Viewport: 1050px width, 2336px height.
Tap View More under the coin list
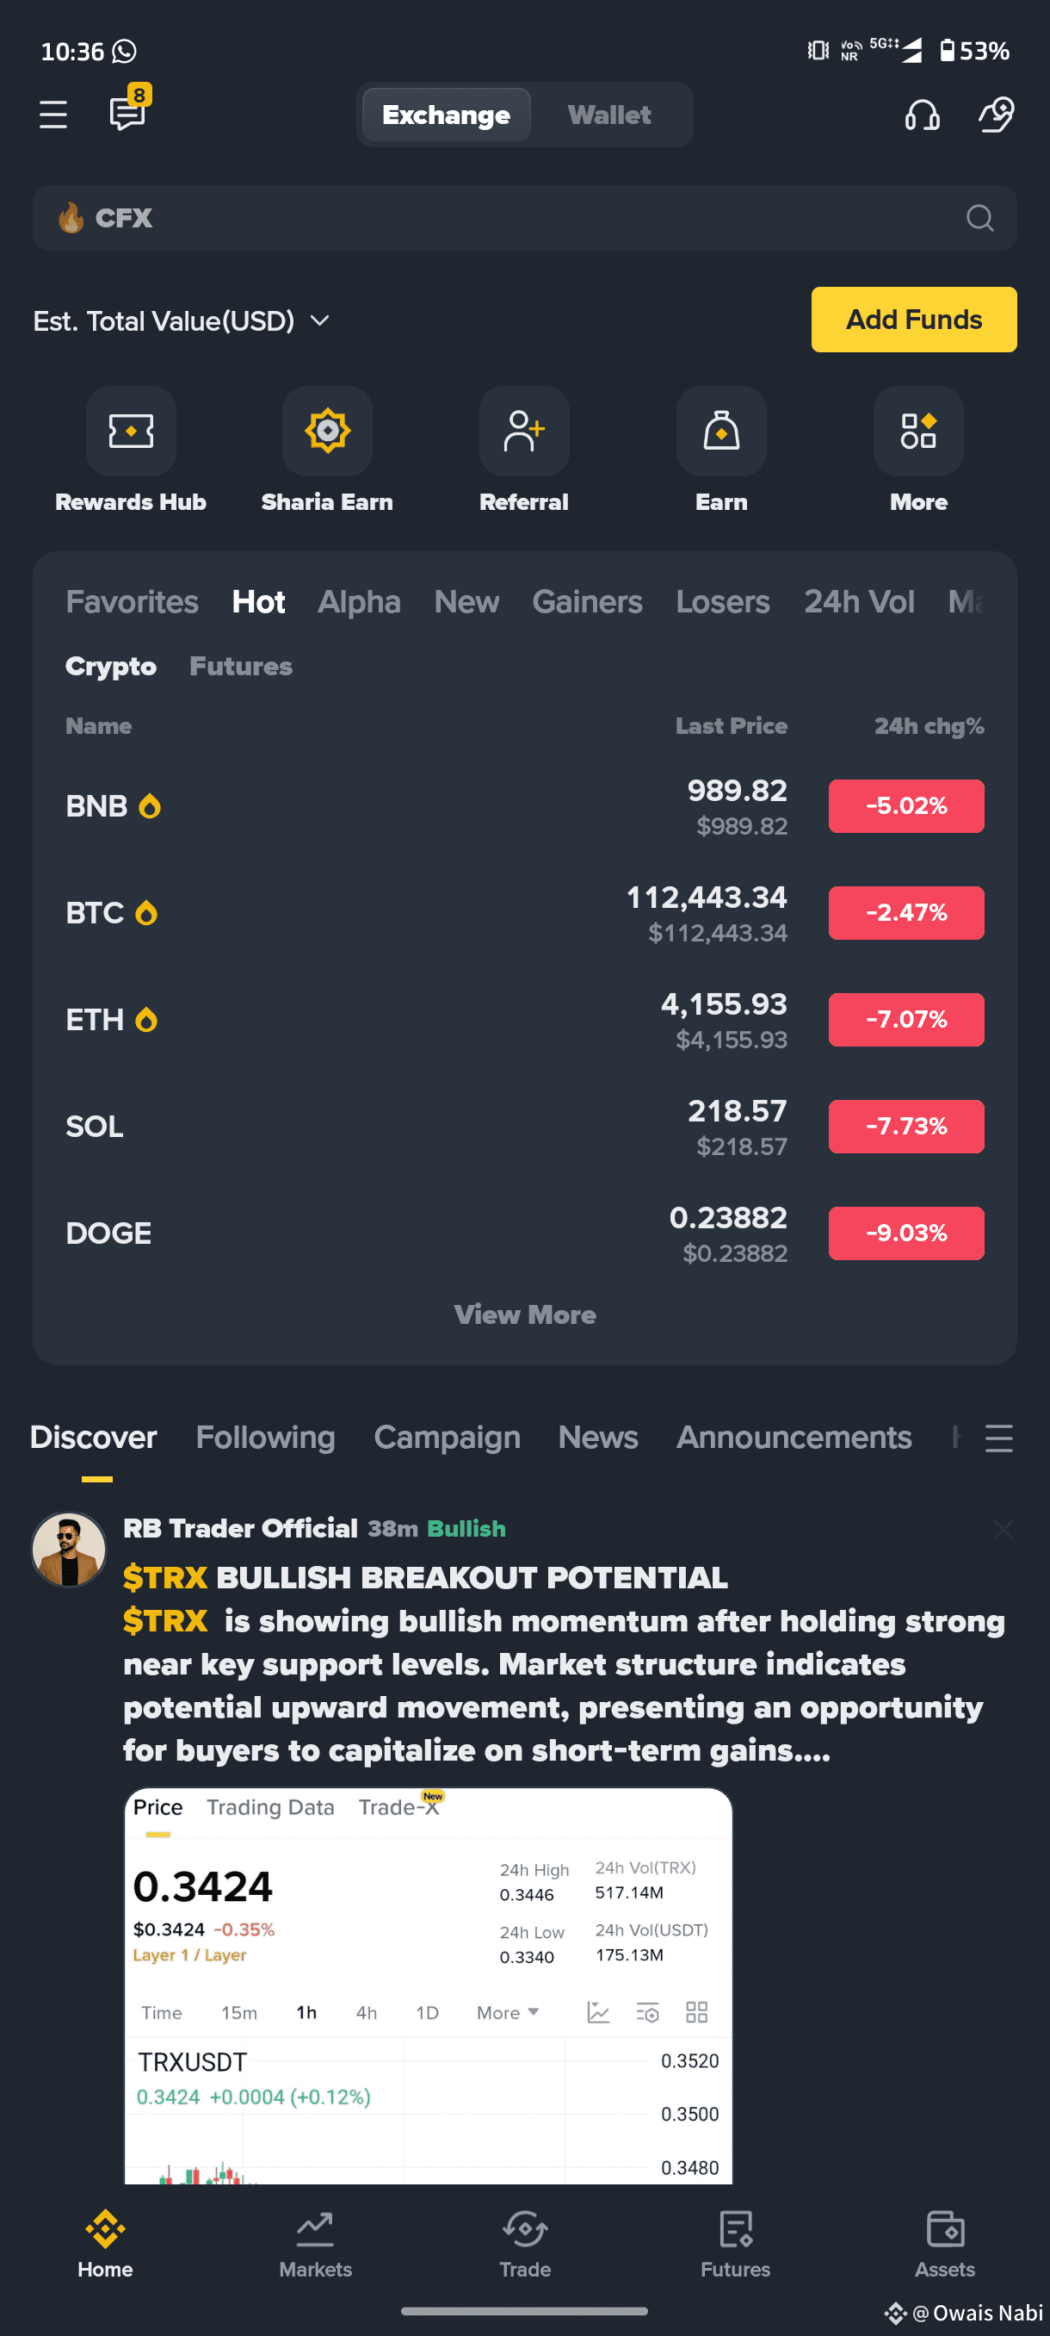coord(524,1315)
